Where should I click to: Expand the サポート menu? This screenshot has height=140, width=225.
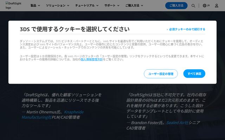(x=112, y=6)
